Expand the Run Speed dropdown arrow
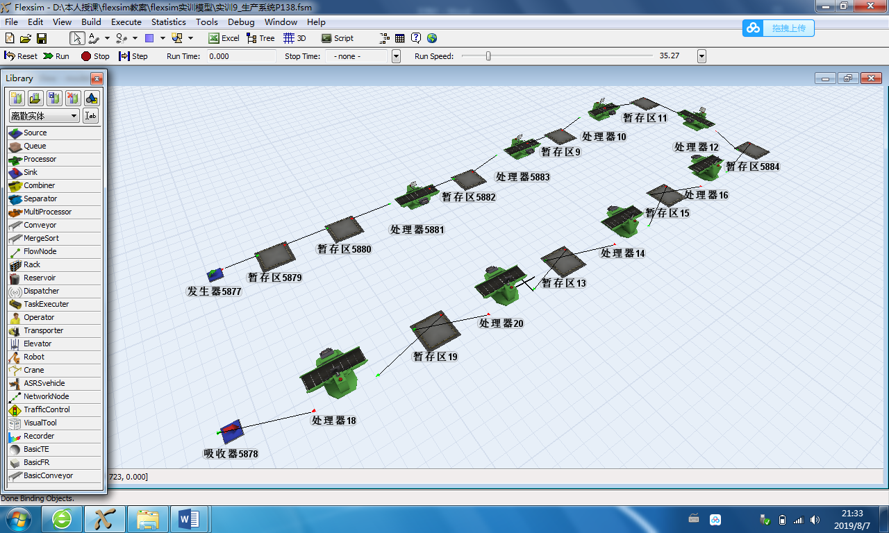 coord(701,56)
